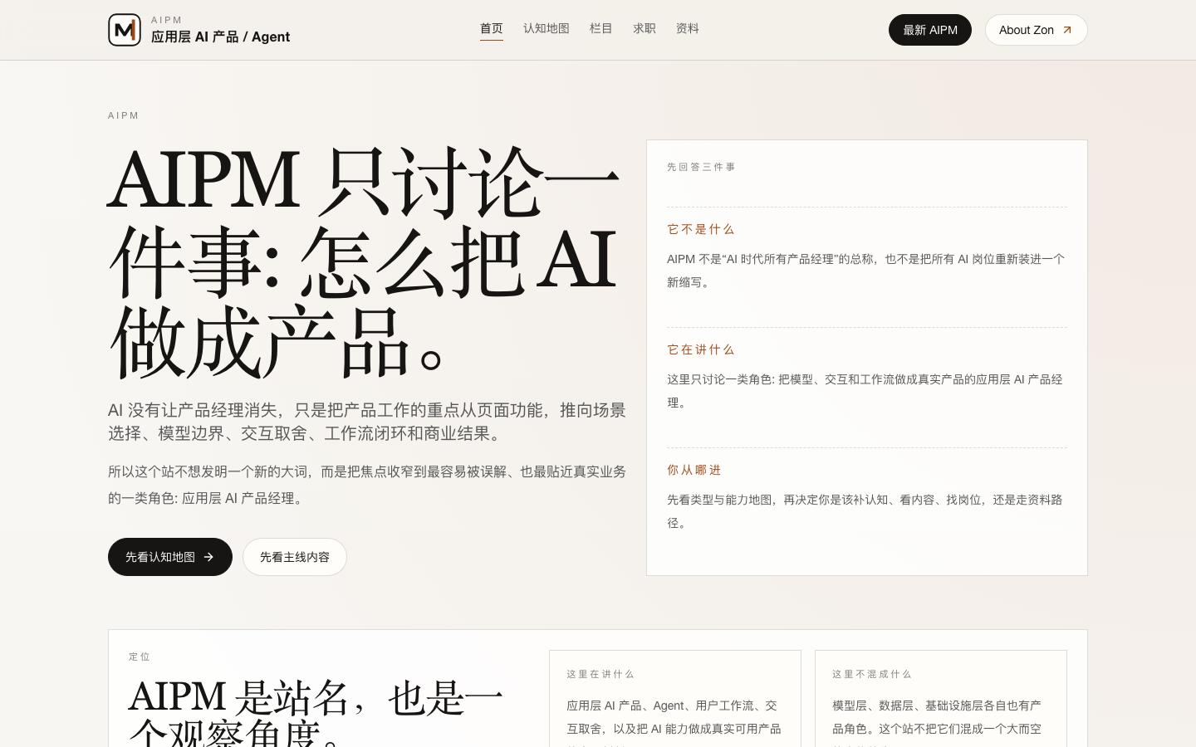This screenshot has width=1196, height=747.
Task: Select the 它在讲什么 heading in the sidebar card
Action: [700, 349]
